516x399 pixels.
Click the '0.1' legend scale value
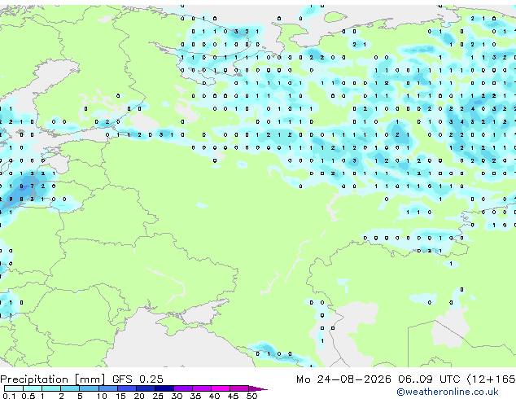click(9, 396)
